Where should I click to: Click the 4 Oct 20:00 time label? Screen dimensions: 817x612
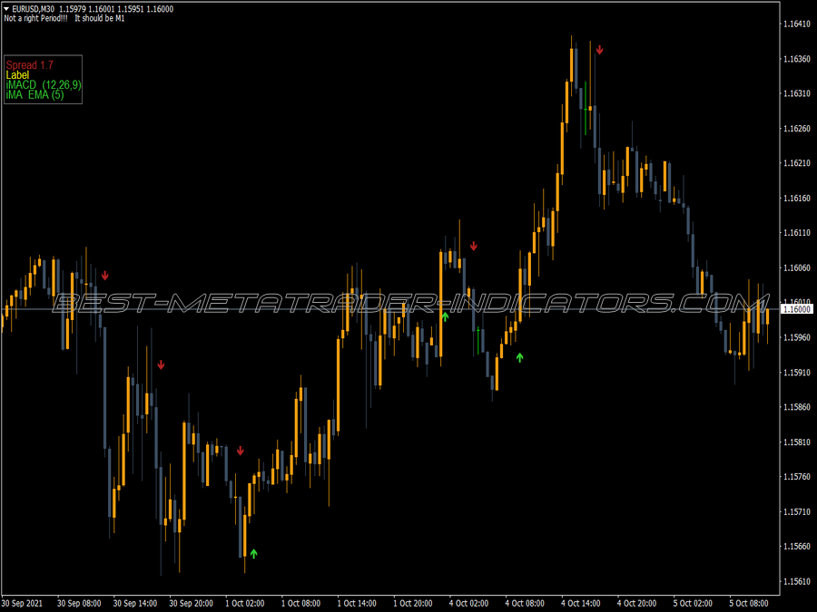coord(636,603)
